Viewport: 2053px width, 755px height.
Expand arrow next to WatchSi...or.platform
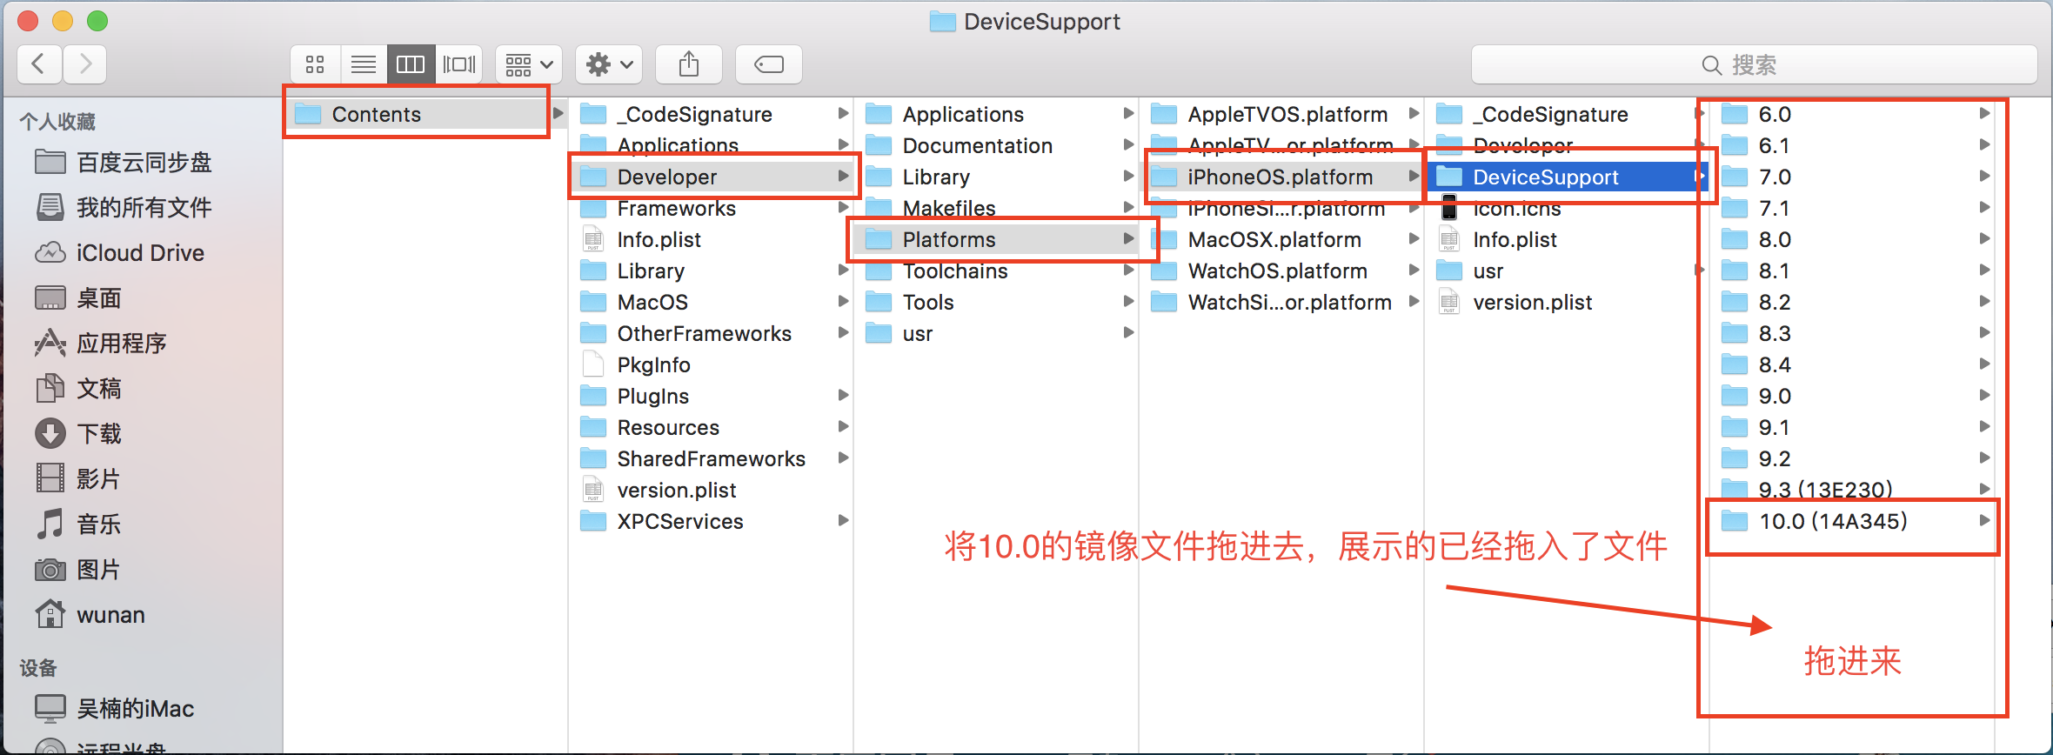coord(1414,301)
